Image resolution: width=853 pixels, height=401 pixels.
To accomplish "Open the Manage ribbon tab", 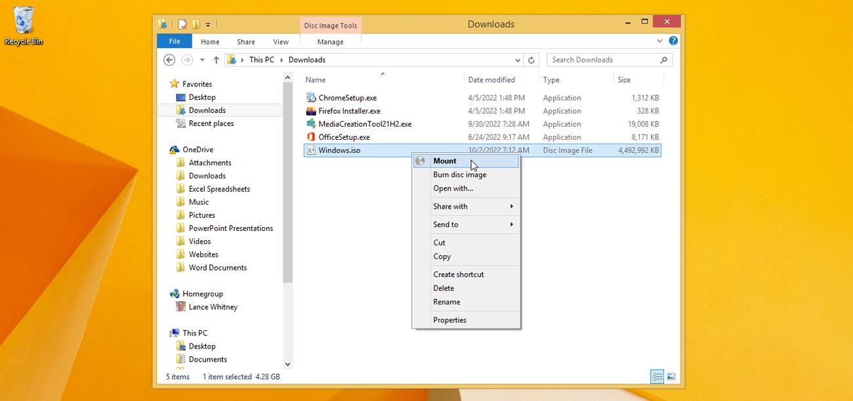I will pyautogui.click(x=330, y=41).
